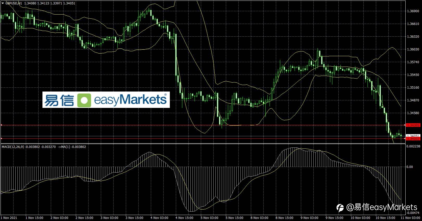Screen dimensions: 422x221
Task: Select the high price value 1.34123
Action: click(x=44, y=3)
